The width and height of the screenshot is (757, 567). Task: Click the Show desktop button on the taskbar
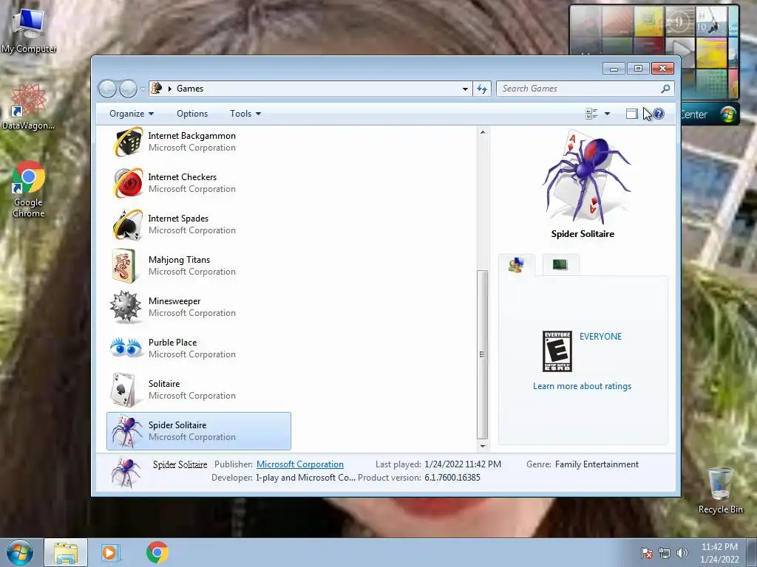coord(752,553)
